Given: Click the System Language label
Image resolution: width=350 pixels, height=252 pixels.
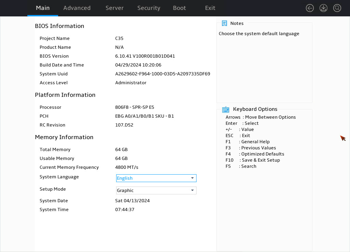Looking at the screenshot, I should click(x=59, y=177).
